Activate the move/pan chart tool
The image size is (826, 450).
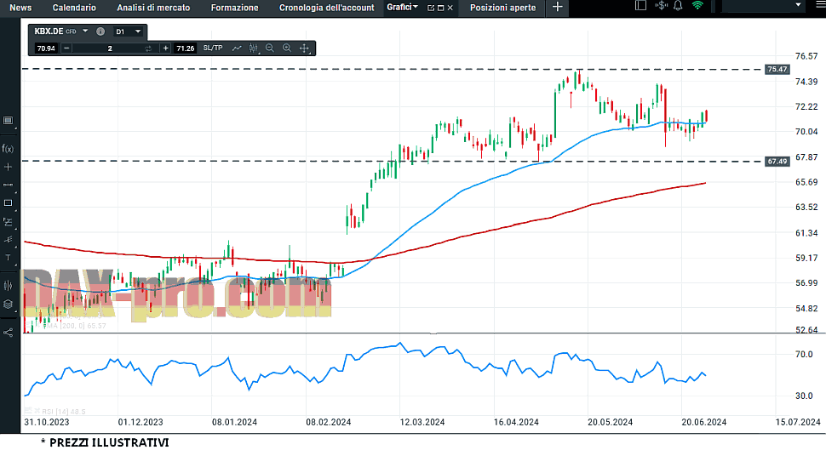(304, 48)
